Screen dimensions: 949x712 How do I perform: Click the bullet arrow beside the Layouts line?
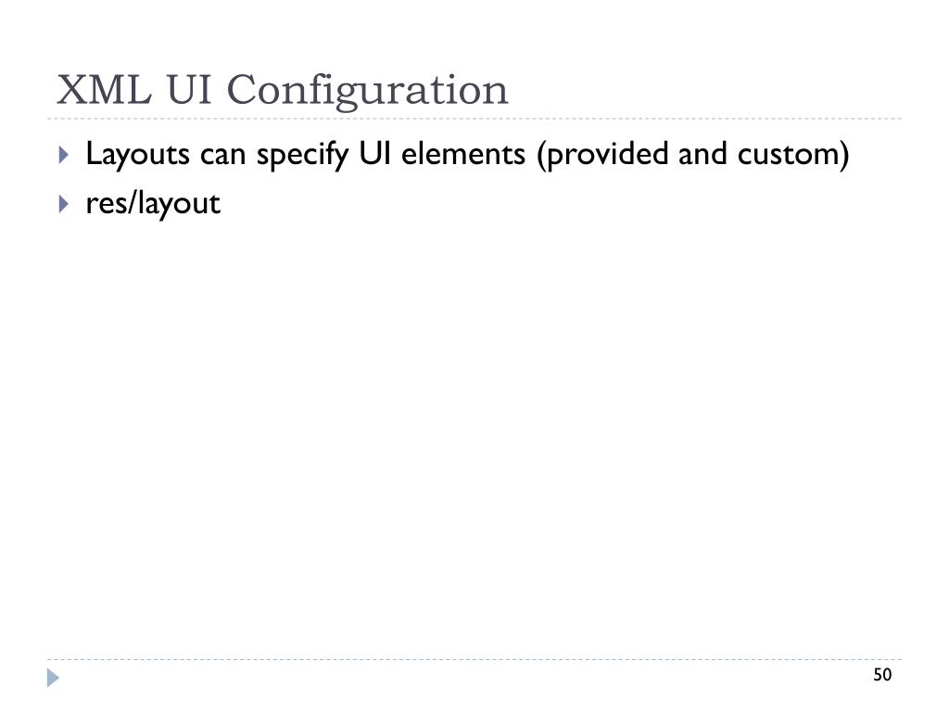[64, 155]
